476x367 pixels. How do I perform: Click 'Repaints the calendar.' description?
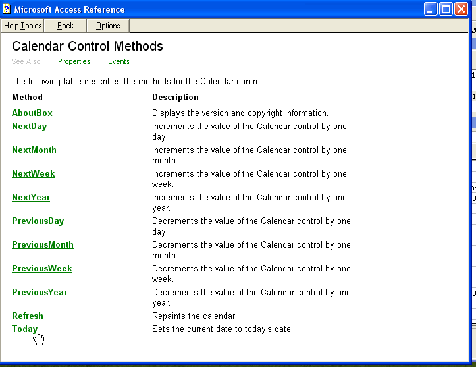click(x=194, y=316)
